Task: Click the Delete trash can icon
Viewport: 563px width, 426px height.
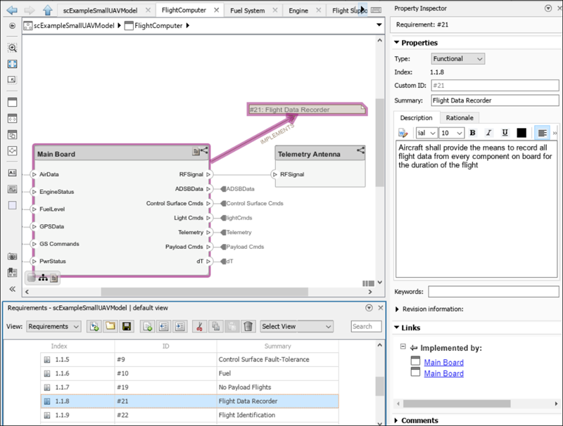Action: (248, 326)
